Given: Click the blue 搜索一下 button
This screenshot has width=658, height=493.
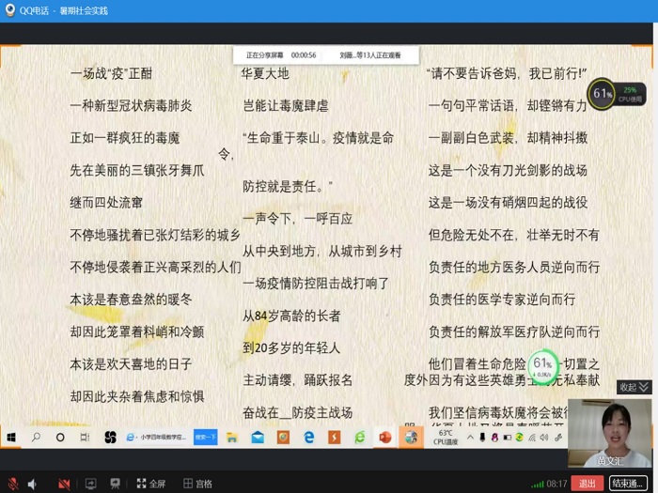Looking at the screenshot, I should (x=205, y=437).
